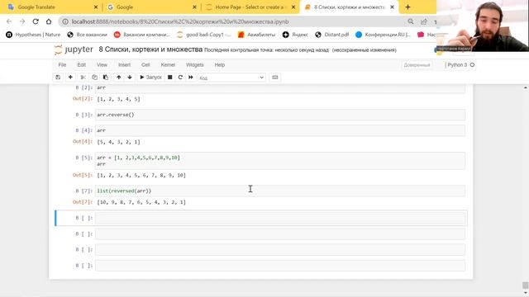This screenshot has width=529, height=297.
Task: Click the webcam video thumbnail
Action: click(483, 26)
